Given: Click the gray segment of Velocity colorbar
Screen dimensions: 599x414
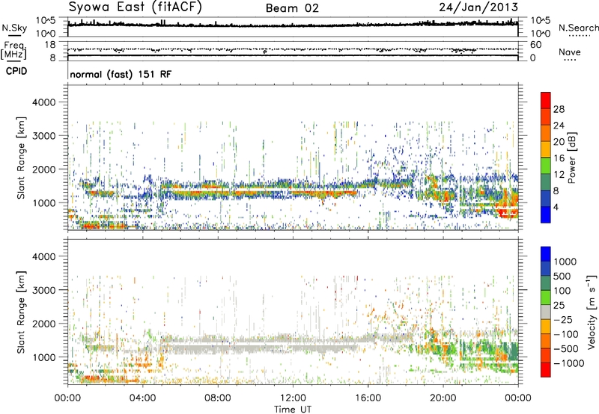Looking at the screenshot, I should pos(546,312).
